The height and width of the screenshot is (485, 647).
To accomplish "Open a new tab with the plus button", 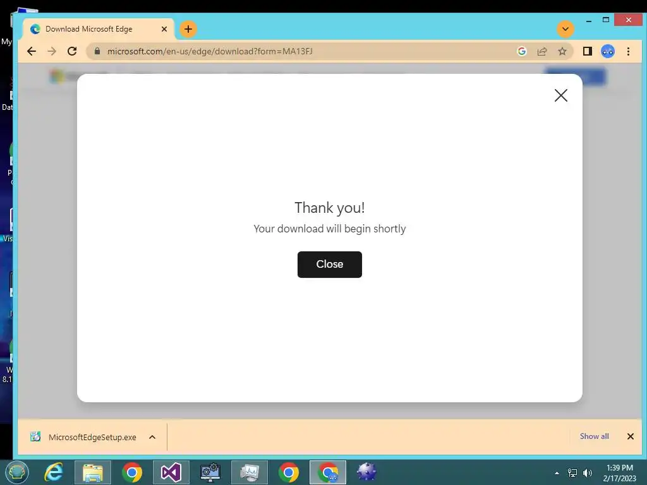I will [188, 29].
